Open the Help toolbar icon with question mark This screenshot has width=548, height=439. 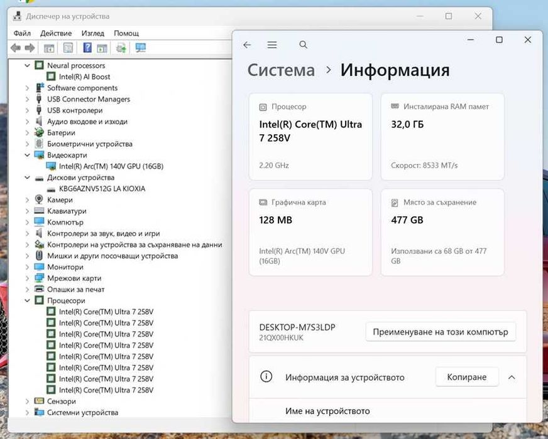click(87, 48)
